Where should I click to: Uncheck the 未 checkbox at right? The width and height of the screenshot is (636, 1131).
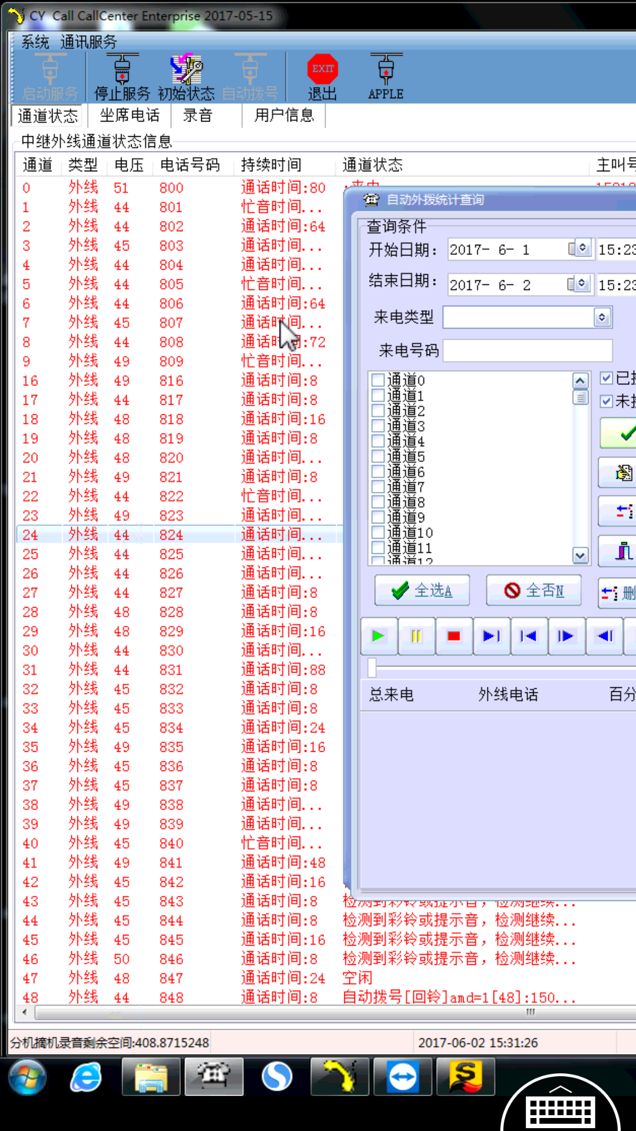607,401
